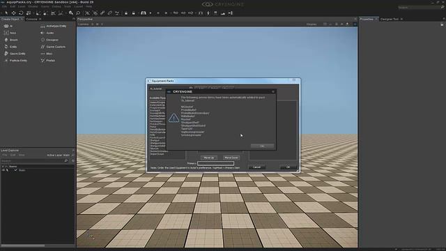Close the Designer Tool tab
Image resolution: width=446 pixels, height=251 pixels.
401,19
